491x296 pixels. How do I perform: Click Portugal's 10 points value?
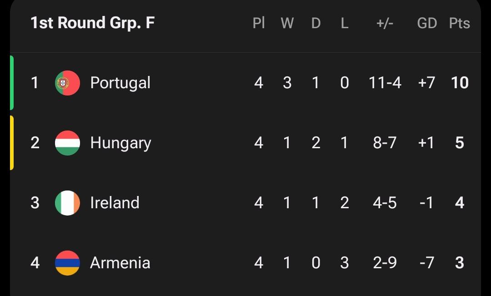(x=459, y=83)
